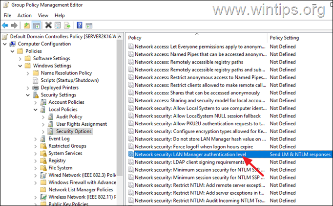Viewport: 333px width, 206px height.
Task: Click the Delete X toolbar icon
Action: [48, 25]
